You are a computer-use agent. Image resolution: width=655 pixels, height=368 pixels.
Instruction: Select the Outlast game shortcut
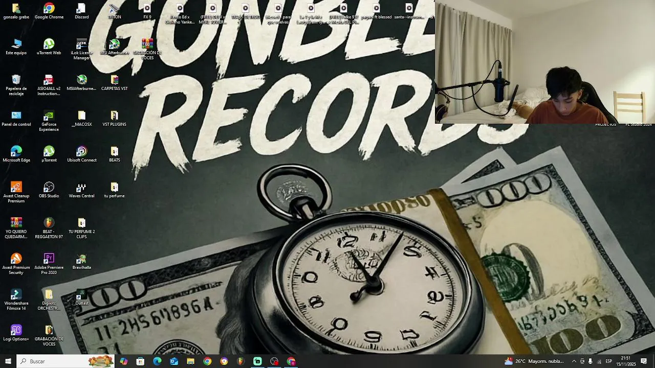(x=81, y=297)
